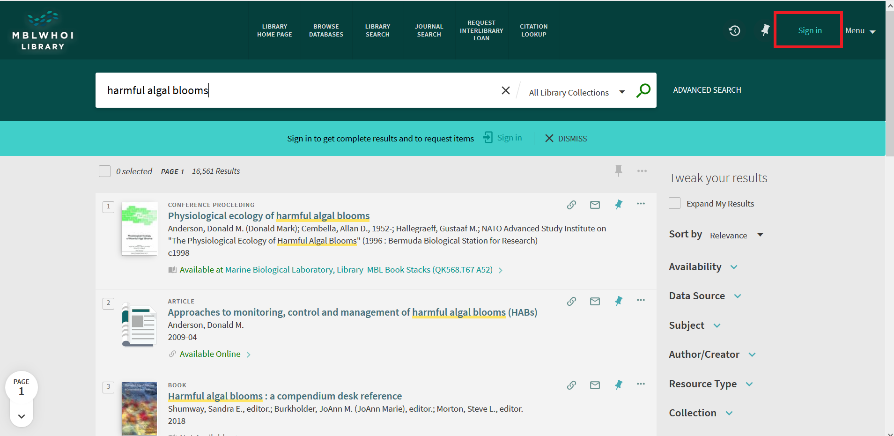Open Journal Search

[429, 30]
